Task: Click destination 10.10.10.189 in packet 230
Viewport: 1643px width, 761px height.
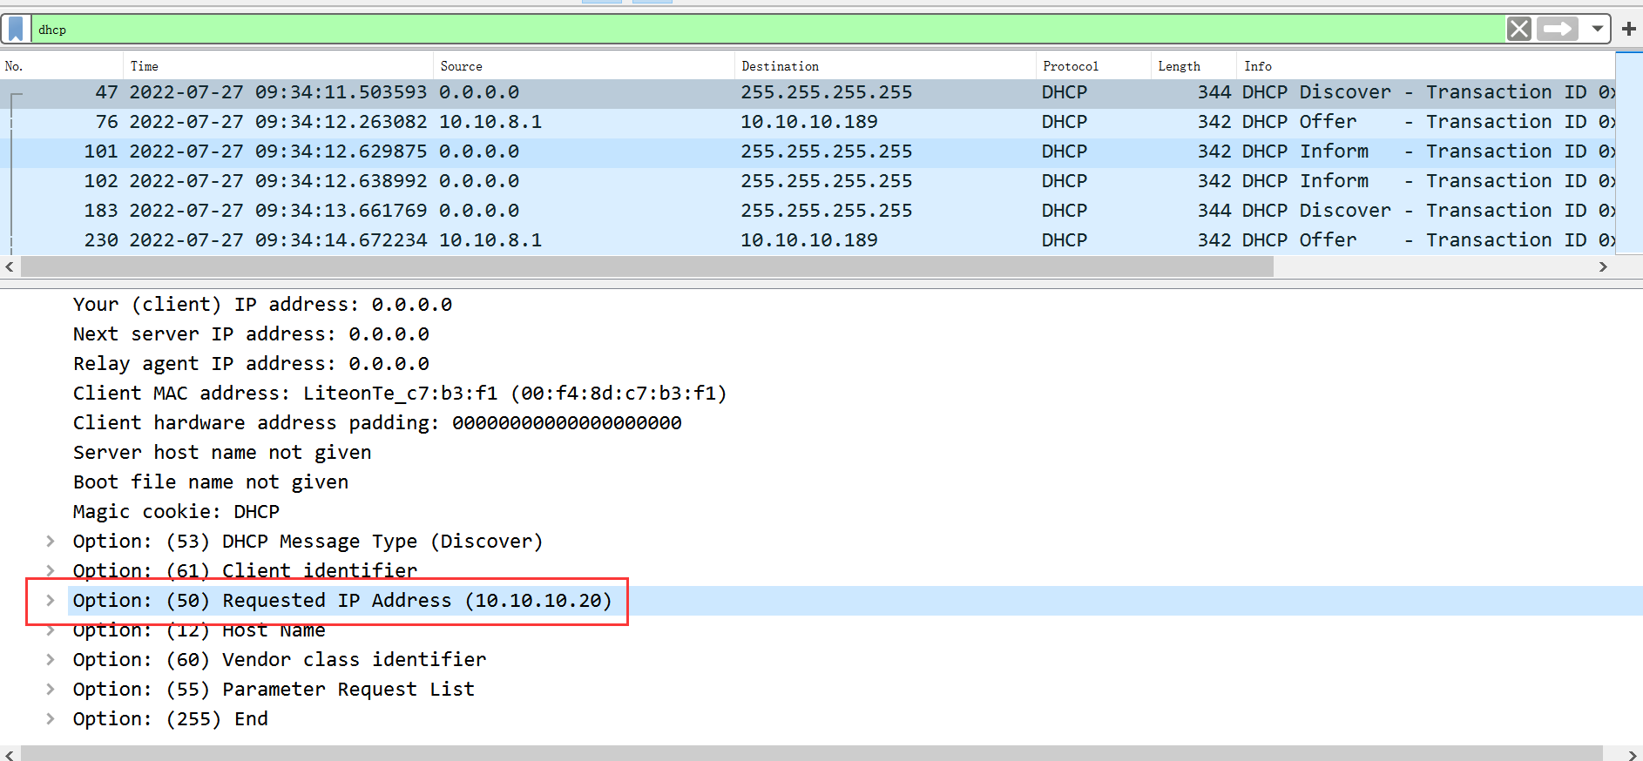Action: (809, 240)
